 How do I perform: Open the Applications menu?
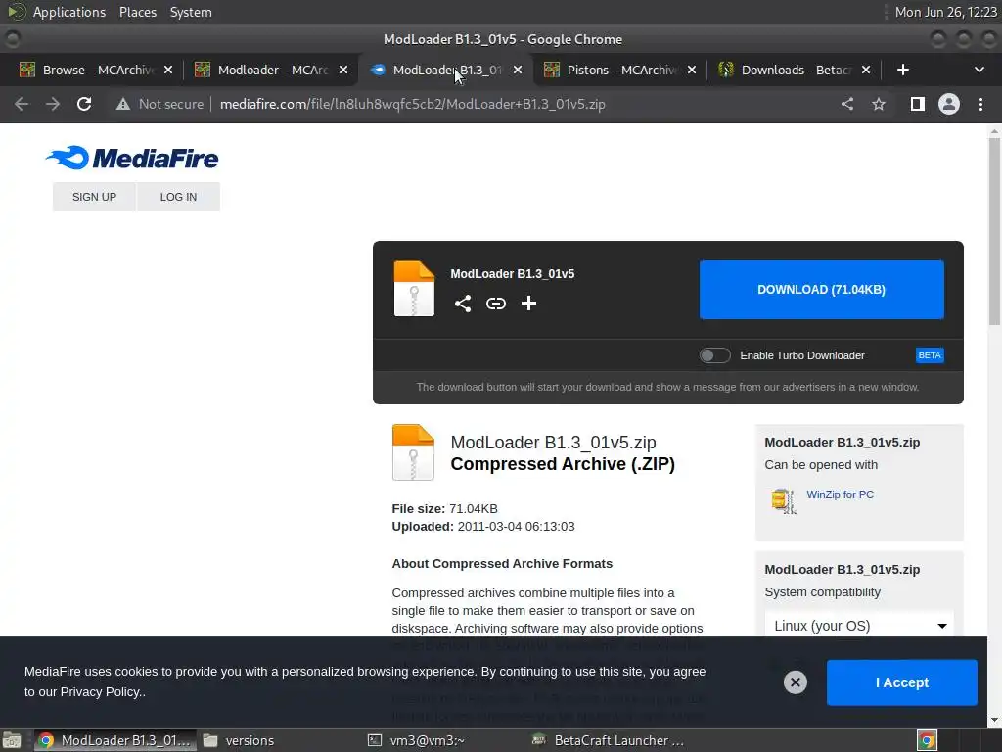[69, 12]
